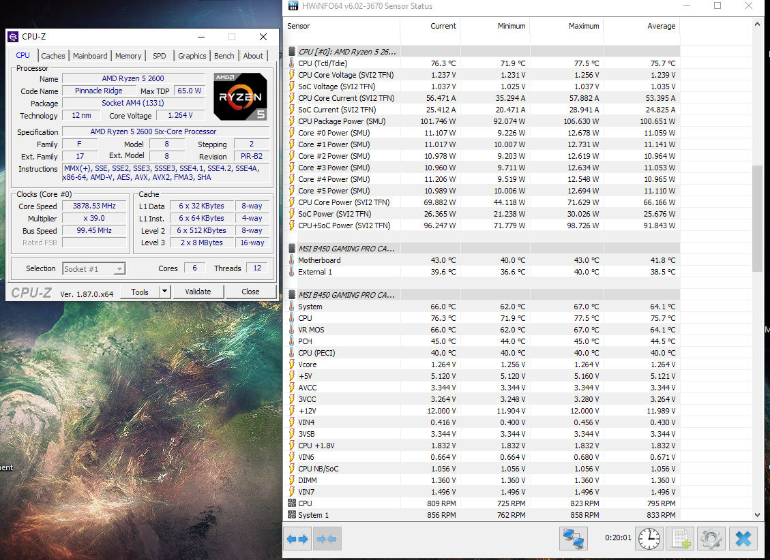Image resolution: width=770 pixels, height=560 pixels.
Task: Click the clock reset-timer icon in HWiNFO
Action: pyautogui.click(x=649, y=539)
